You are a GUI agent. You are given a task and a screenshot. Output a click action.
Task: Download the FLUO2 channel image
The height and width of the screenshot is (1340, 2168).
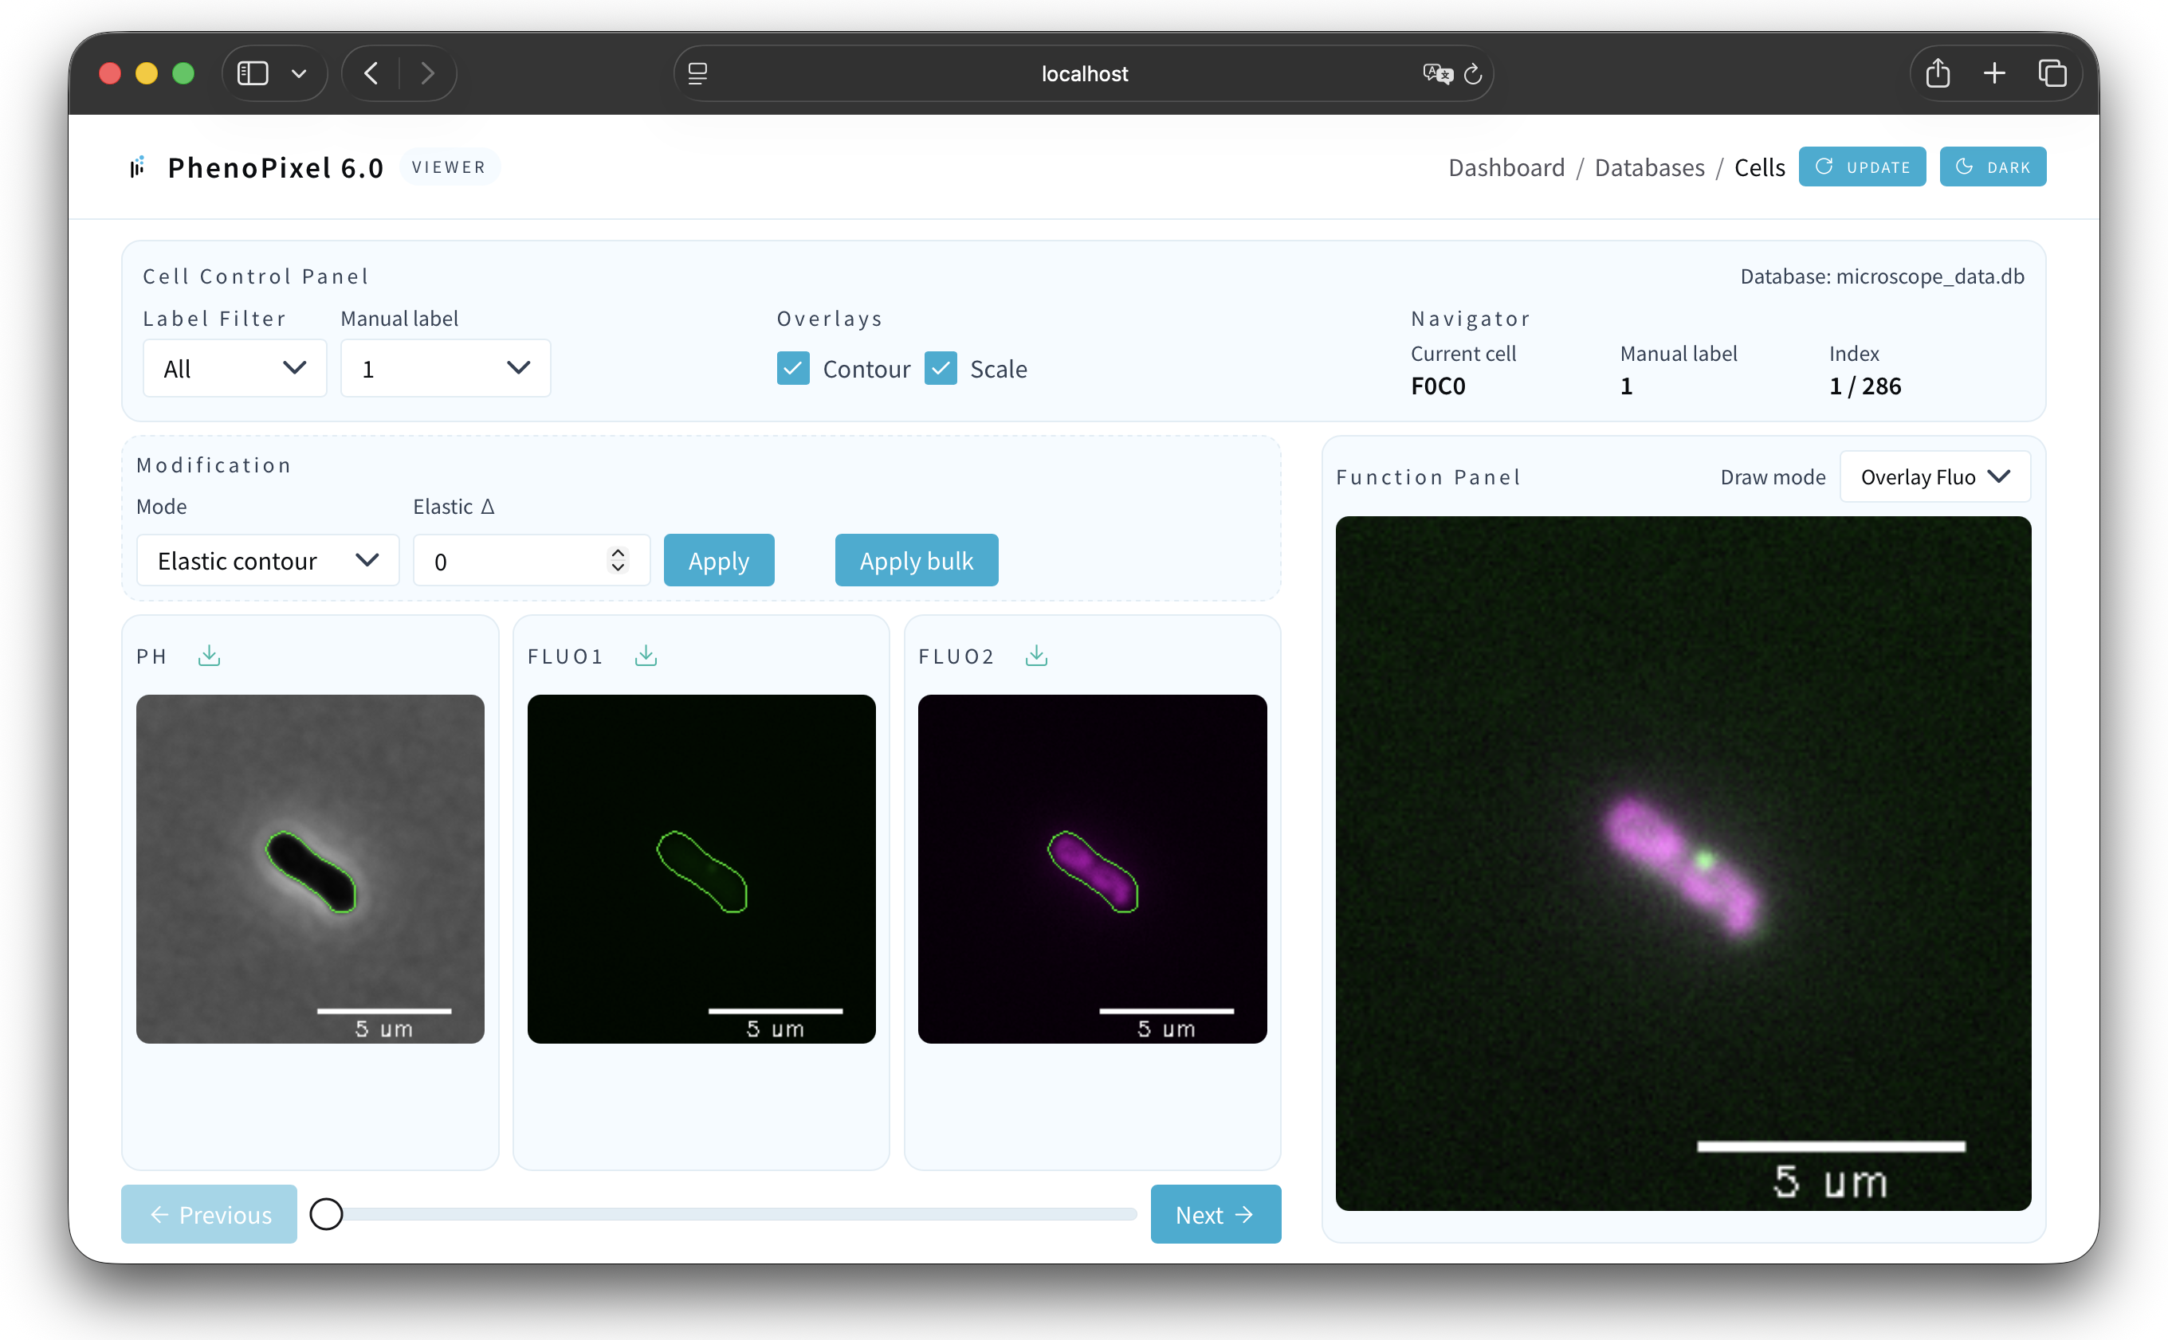coord(1035,656)
